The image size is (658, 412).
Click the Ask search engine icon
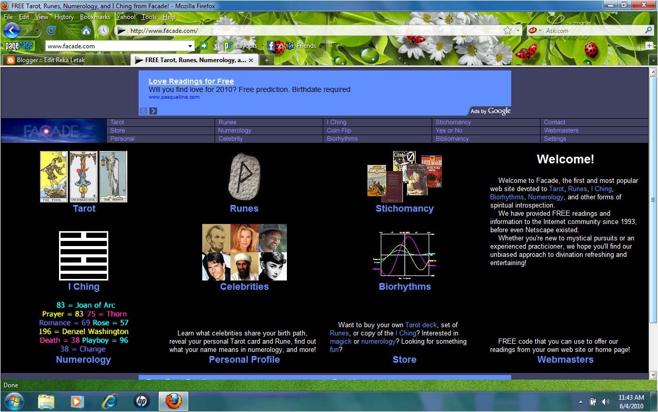(x=533, y=31)
